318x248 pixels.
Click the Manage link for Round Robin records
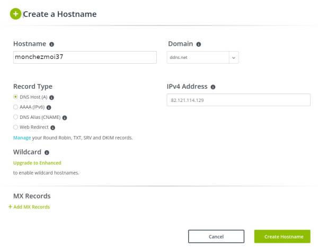click(x=22, y=138)
